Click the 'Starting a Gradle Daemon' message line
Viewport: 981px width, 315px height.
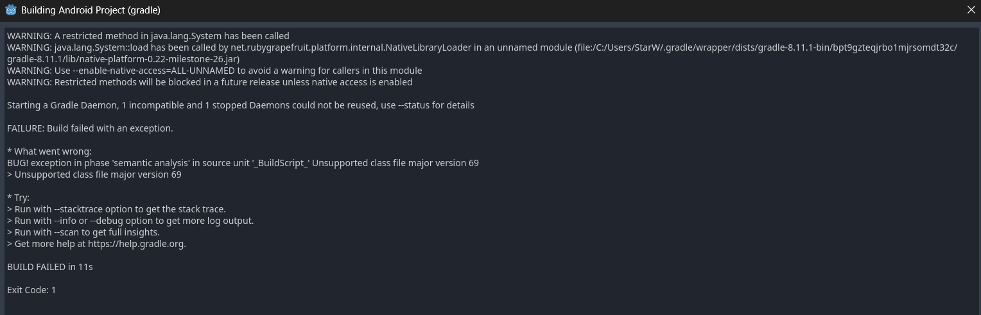(240, 105)
